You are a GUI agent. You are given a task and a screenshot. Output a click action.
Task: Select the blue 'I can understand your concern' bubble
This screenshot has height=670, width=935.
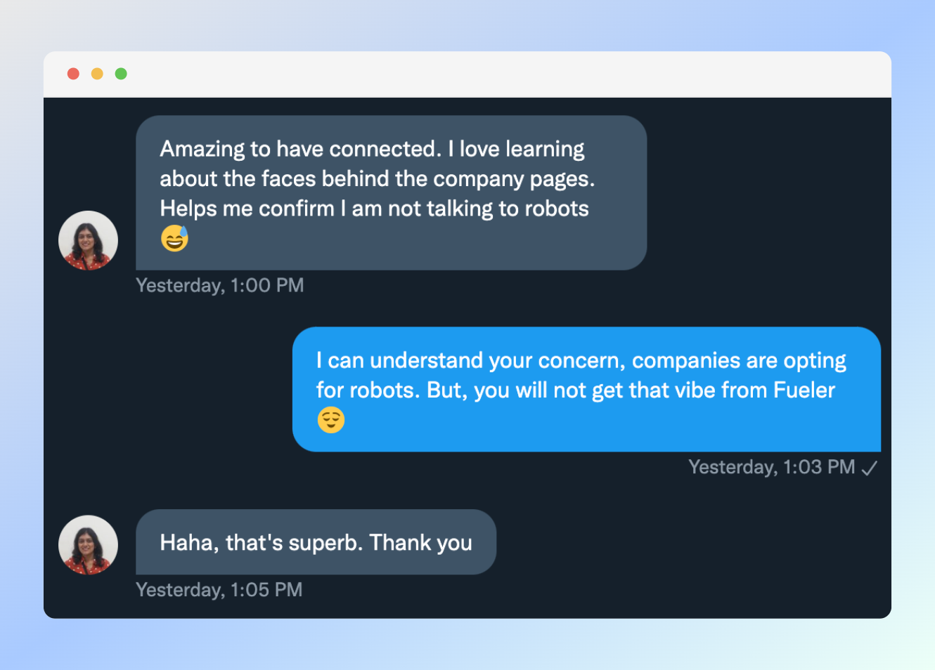click(586, 389)
